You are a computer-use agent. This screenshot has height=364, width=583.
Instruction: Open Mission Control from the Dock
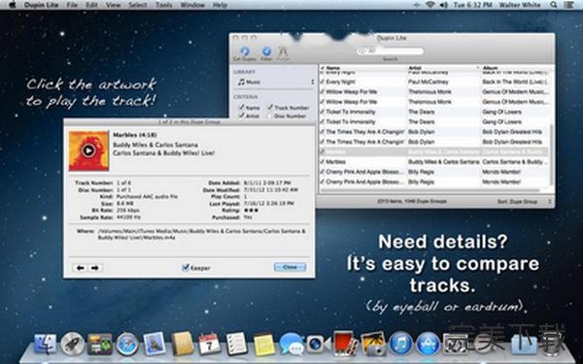[x=100, y=345]
